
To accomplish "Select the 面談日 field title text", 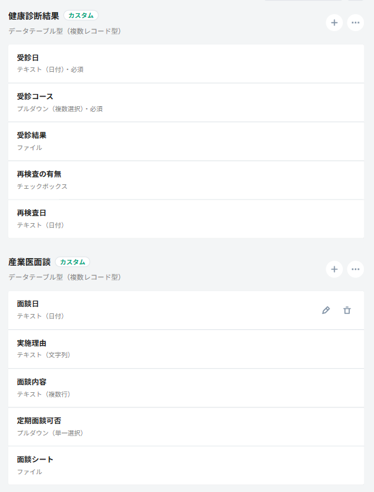I will [x=28, y=304].
